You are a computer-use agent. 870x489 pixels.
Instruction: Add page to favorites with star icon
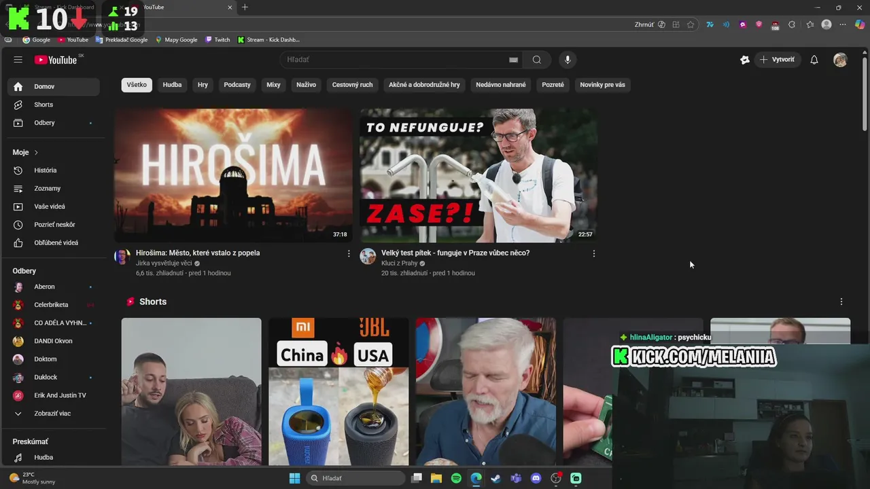[691, 24]
